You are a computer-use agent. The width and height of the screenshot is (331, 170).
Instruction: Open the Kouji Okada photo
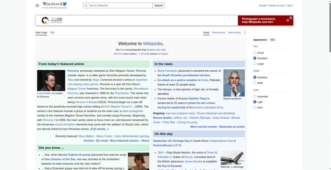pyautogui.click(x=51, y=80)
